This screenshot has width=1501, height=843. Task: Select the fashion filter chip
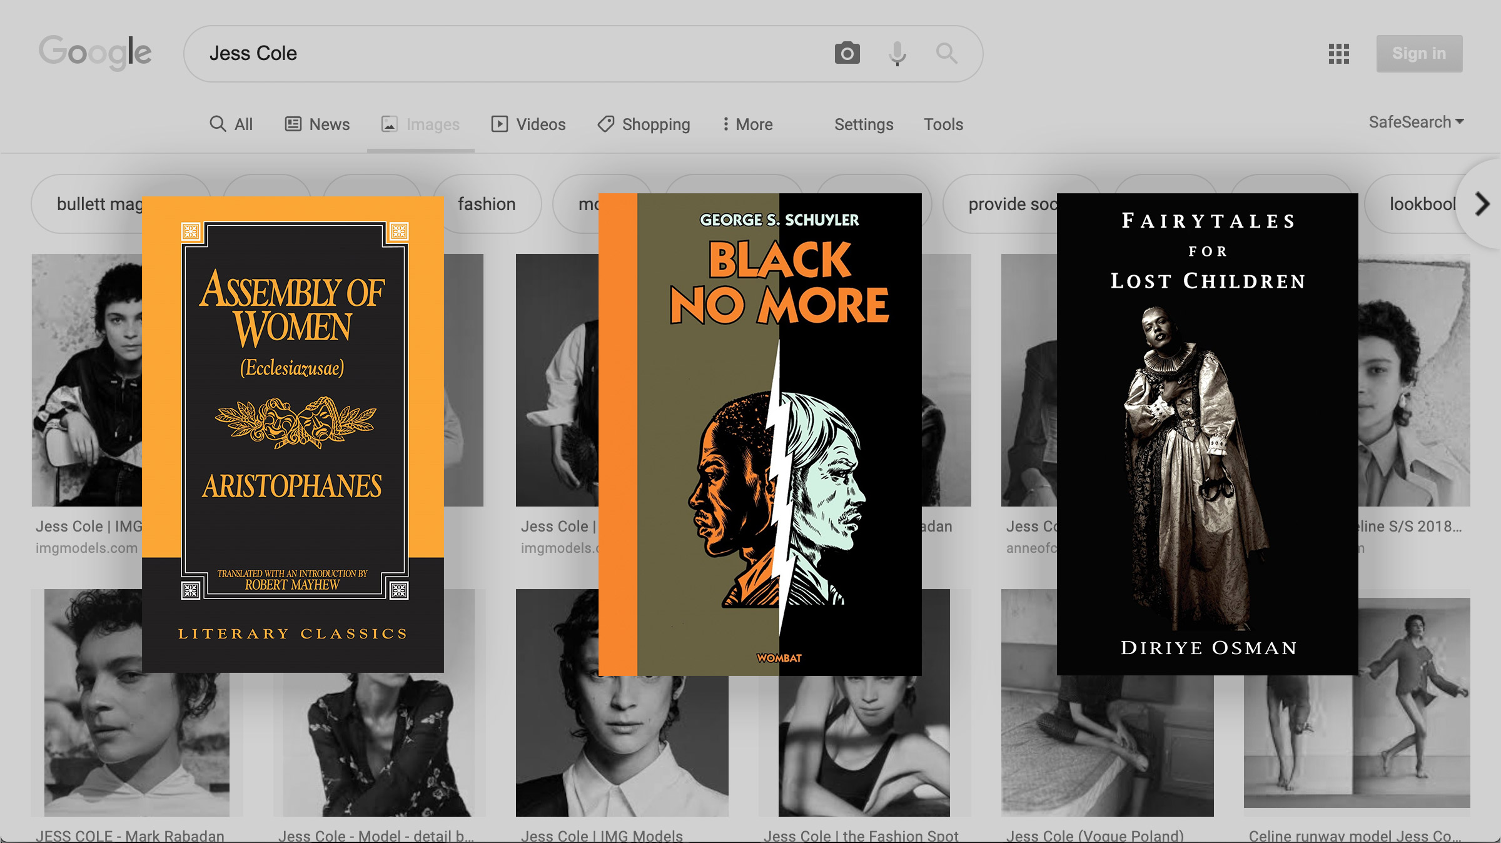click(487, 203)
